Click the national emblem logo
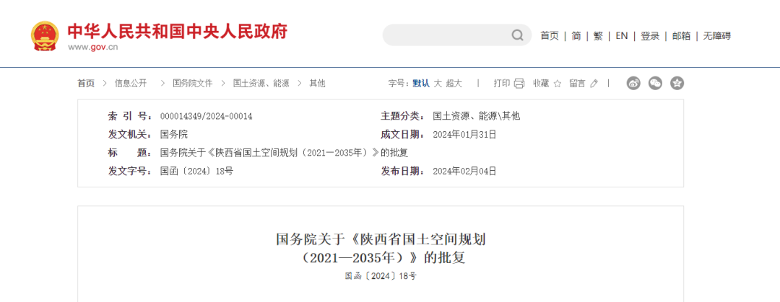This screenshot has height=302, width=780. [x=45, y=36]
